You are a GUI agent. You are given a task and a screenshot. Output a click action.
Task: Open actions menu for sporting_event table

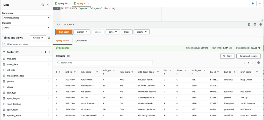[49, 115]
